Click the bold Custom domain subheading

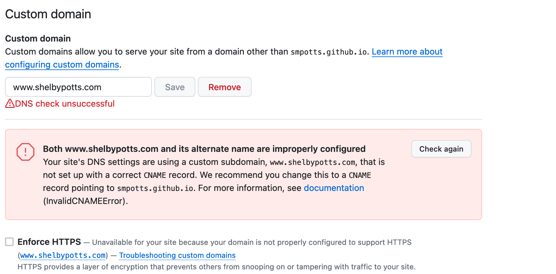click(38, 38)
